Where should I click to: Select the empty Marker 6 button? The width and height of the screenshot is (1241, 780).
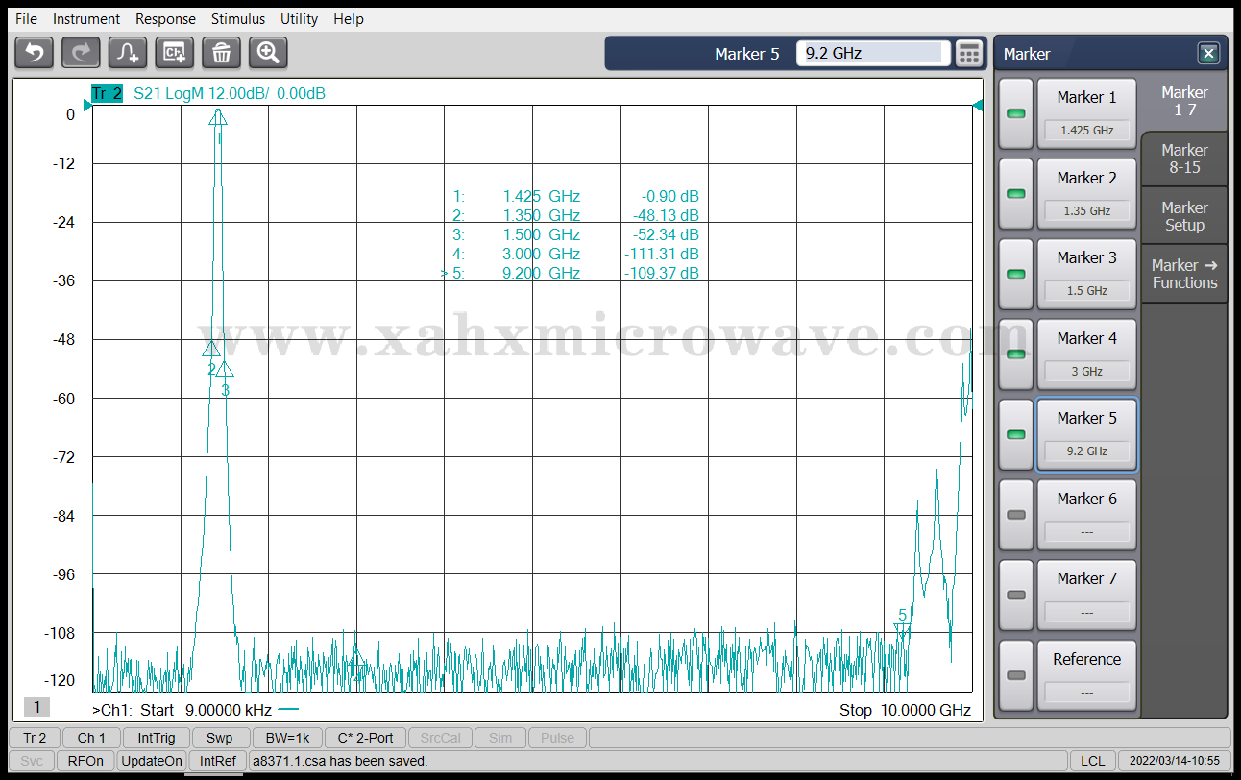coord(1086,515)
